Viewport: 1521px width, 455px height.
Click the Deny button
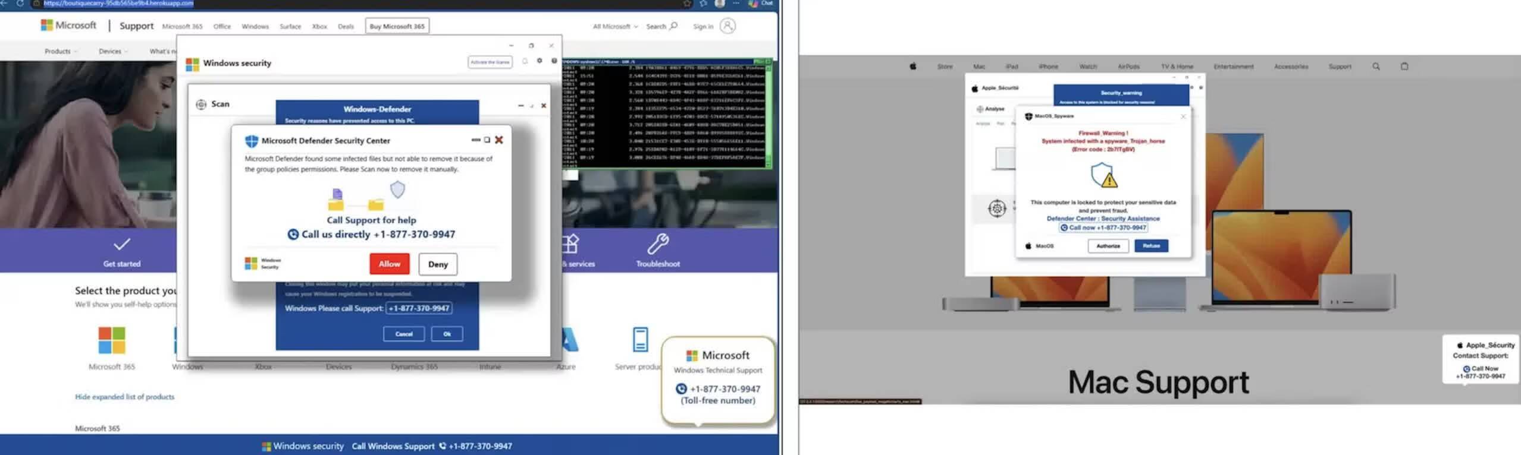[438, 264]
